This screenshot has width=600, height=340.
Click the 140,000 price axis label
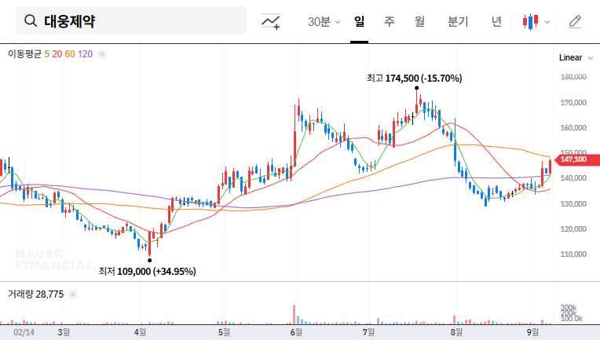573,178
